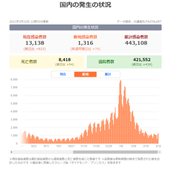Click left arrow on chart scrollbar
Image resolution: width=169 pixels, height=169 pixels.
point(11,152)
